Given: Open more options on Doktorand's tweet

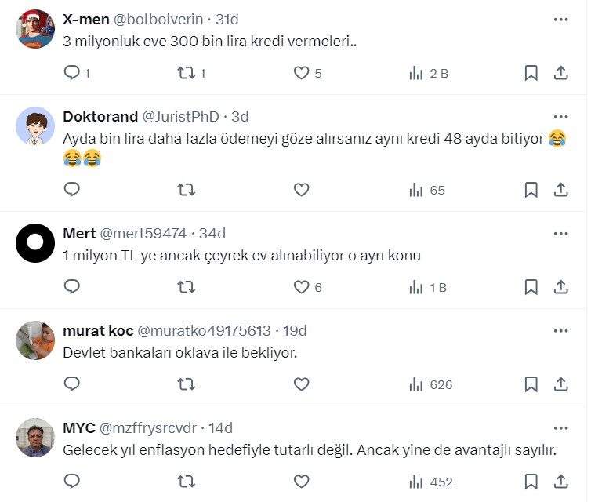Looking at the screenshot, I should (561, 116).
